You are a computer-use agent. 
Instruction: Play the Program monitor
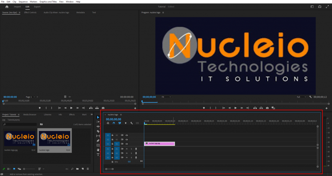pos(235,108)
